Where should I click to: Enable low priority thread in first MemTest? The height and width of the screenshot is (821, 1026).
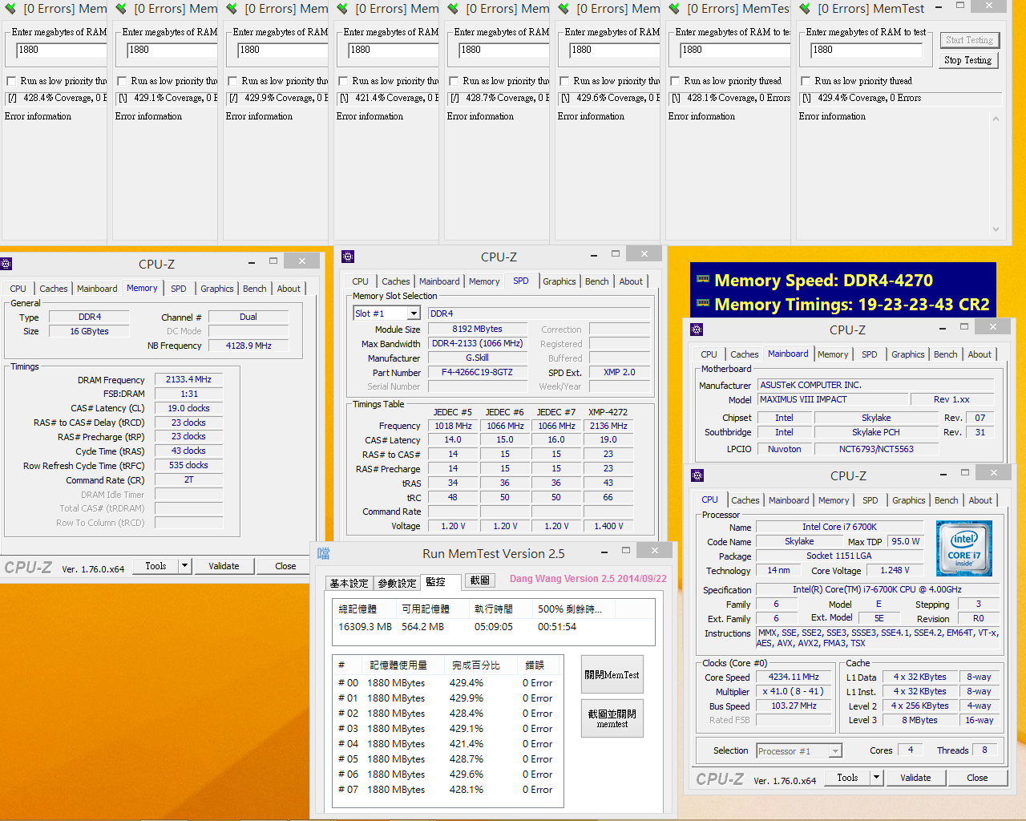click(11, 80)
